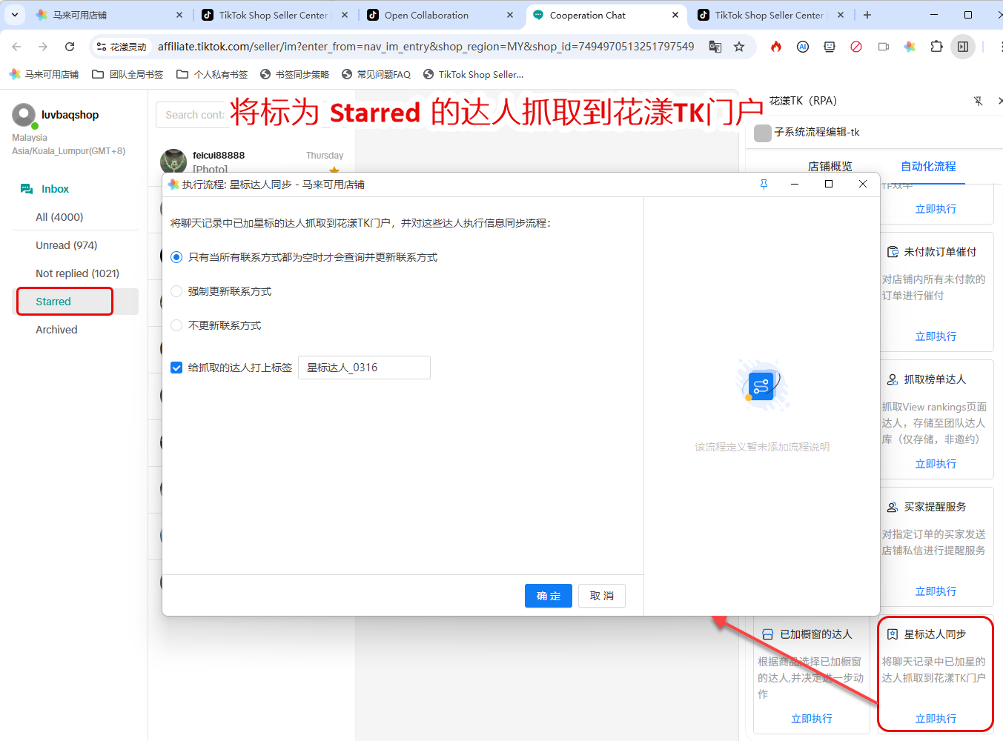The width and height of the screenshot is (1003, 741).
Task: Pin the 星标达人同步 dialog window
Action: coord(764,185)
